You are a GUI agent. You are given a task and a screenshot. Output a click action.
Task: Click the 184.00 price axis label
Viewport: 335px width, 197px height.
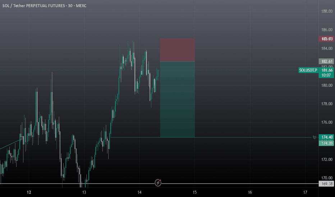click(x=327, y=48)
